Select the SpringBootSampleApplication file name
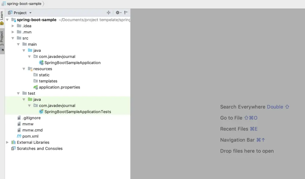305x179 pixels. 73,63
